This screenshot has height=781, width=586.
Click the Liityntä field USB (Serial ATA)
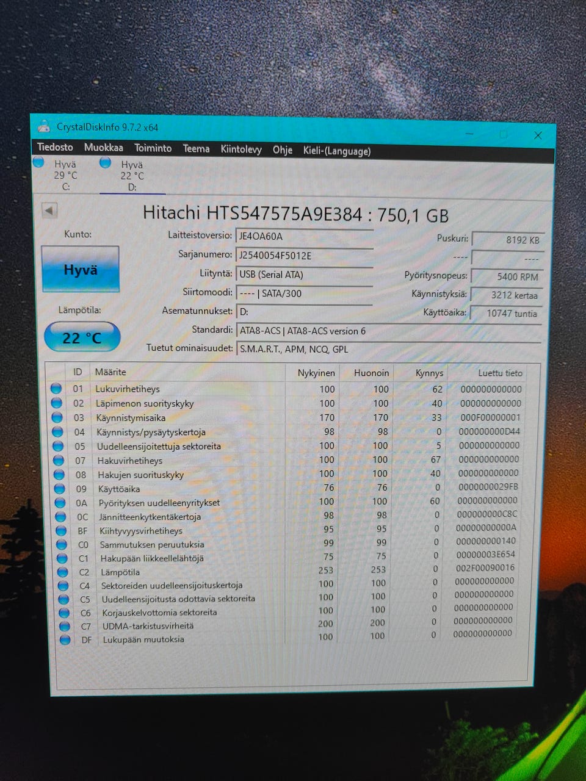pyautogui.click(x=304, y=275)
